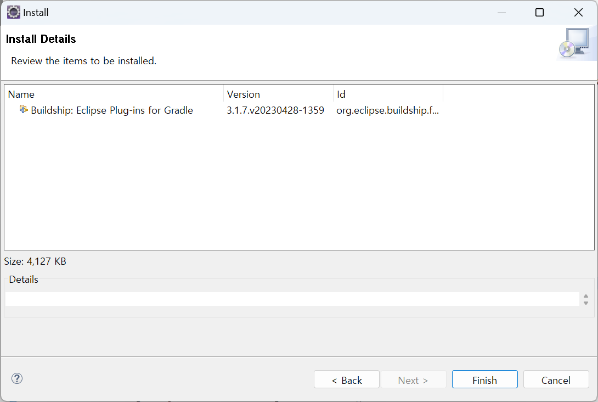Close the Install dialog with the X

pos(578,13)
